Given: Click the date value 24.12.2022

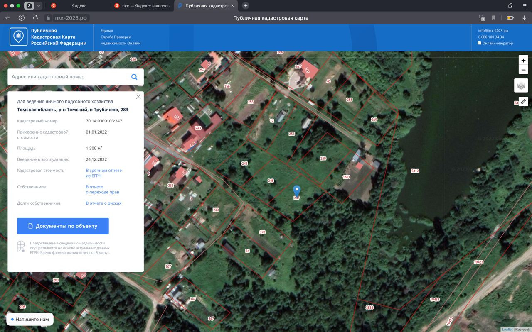Looking at the screenshot, I should (x=96, y=159).
